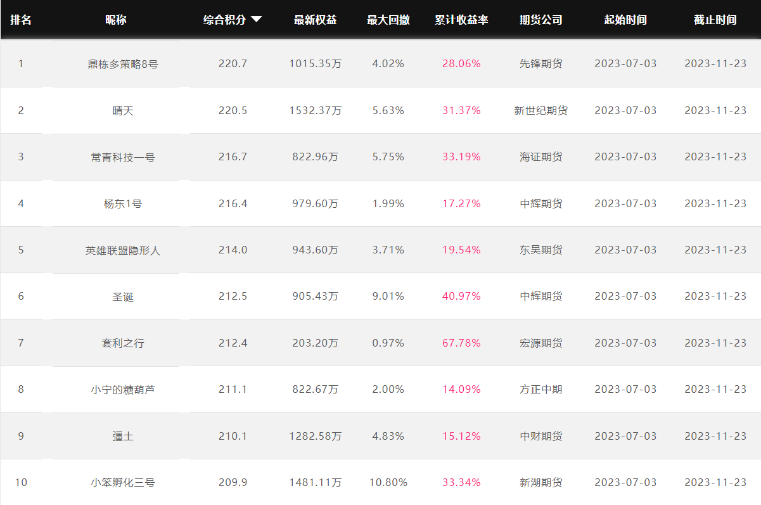Open nickname 鼎栋多策略8号
The width and height of the screenshot is (761, 505).
(x=123, y=64)
